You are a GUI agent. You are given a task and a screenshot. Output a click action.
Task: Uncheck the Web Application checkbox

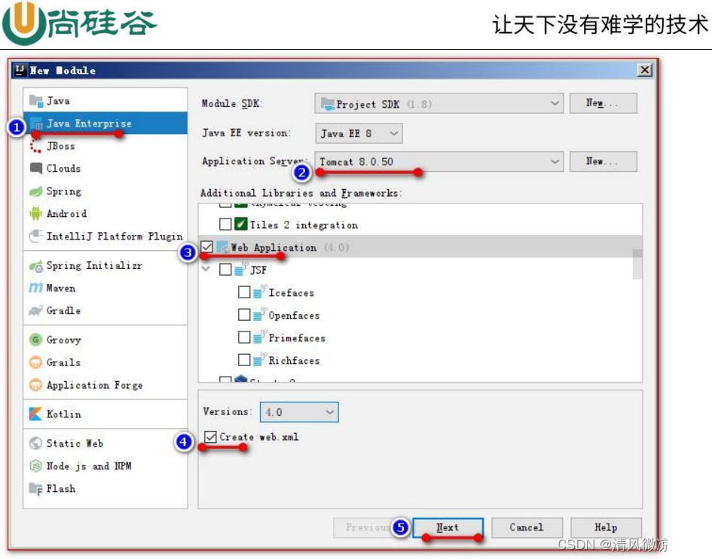point(206,247)
